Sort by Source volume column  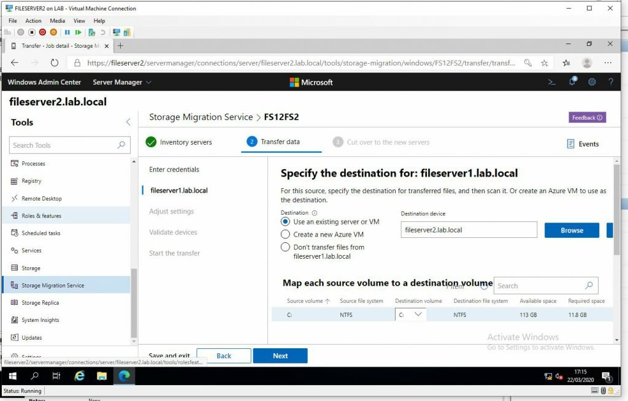[x=308, y=301]
